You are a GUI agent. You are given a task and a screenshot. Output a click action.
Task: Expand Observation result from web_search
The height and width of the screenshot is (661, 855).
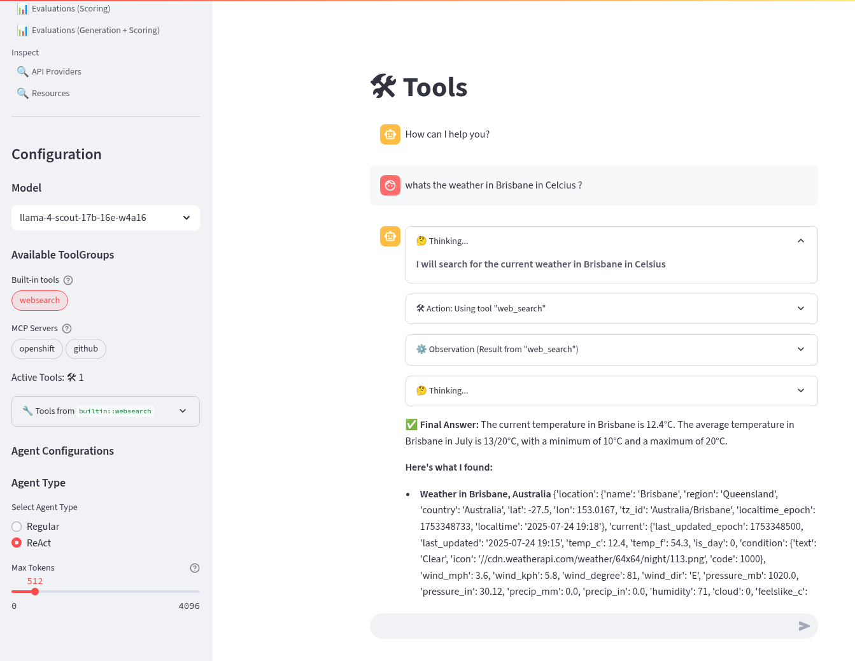coord(611,350)
